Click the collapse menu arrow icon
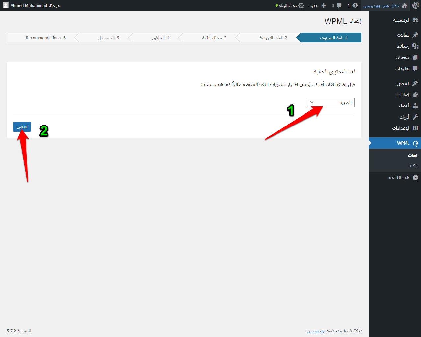Screen dimensions: 421x337 [415, 178]
